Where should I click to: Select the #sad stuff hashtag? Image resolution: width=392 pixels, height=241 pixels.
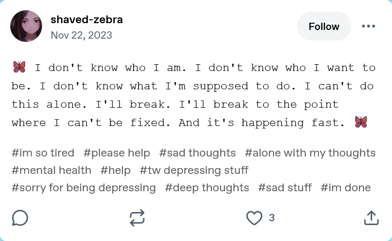[285, 187]
